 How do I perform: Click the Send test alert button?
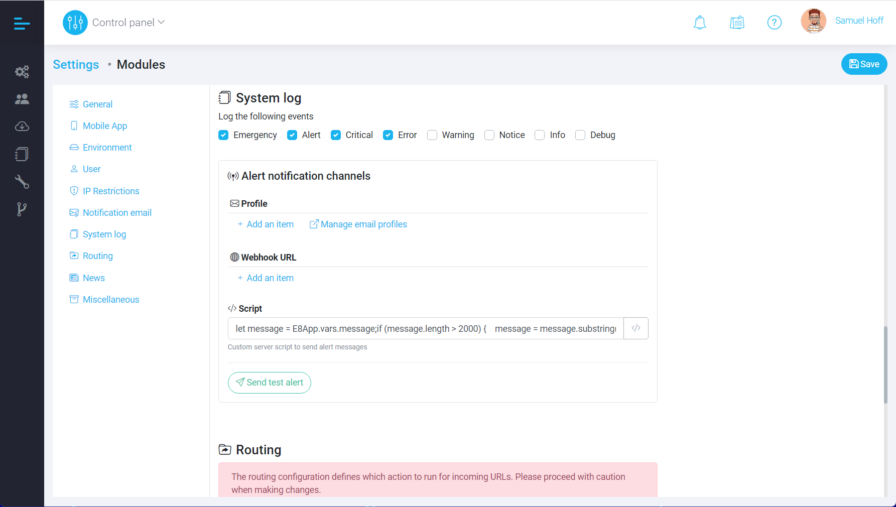click(x=269, y=383)
